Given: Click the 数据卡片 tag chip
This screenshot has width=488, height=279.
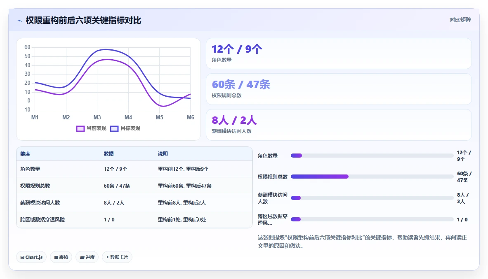Looking at the screenshot, I should point(117,257).
